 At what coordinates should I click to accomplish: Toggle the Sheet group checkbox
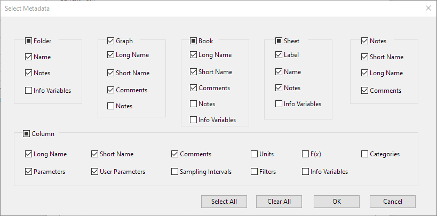coord(279,41)
